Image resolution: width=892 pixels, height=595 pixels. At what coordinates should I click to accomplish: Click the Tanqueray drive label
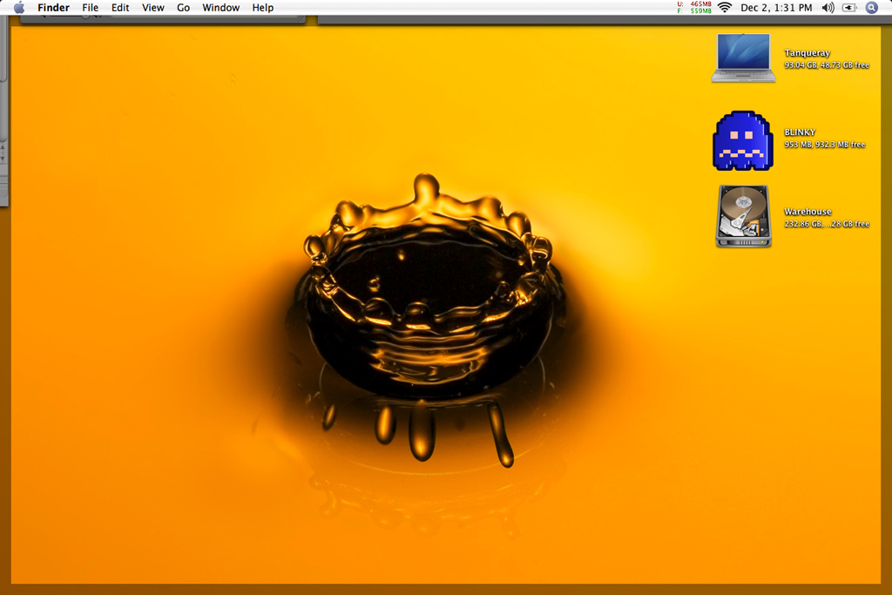[808, 53]
